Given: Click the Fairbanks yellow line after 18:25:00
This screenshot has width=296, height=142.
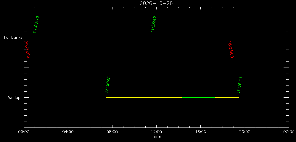Looking at the screenshot, I should [x=252, y=37].
